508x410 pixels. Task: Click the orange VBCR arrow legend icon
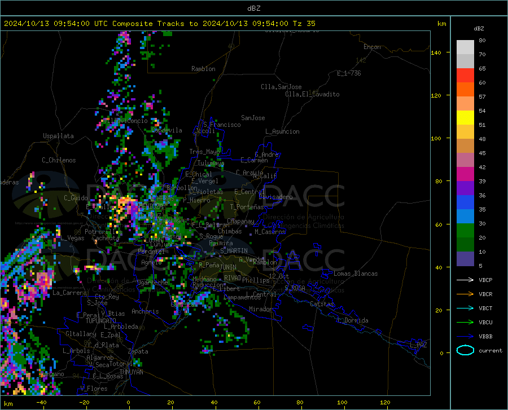(x=465, y=294)
